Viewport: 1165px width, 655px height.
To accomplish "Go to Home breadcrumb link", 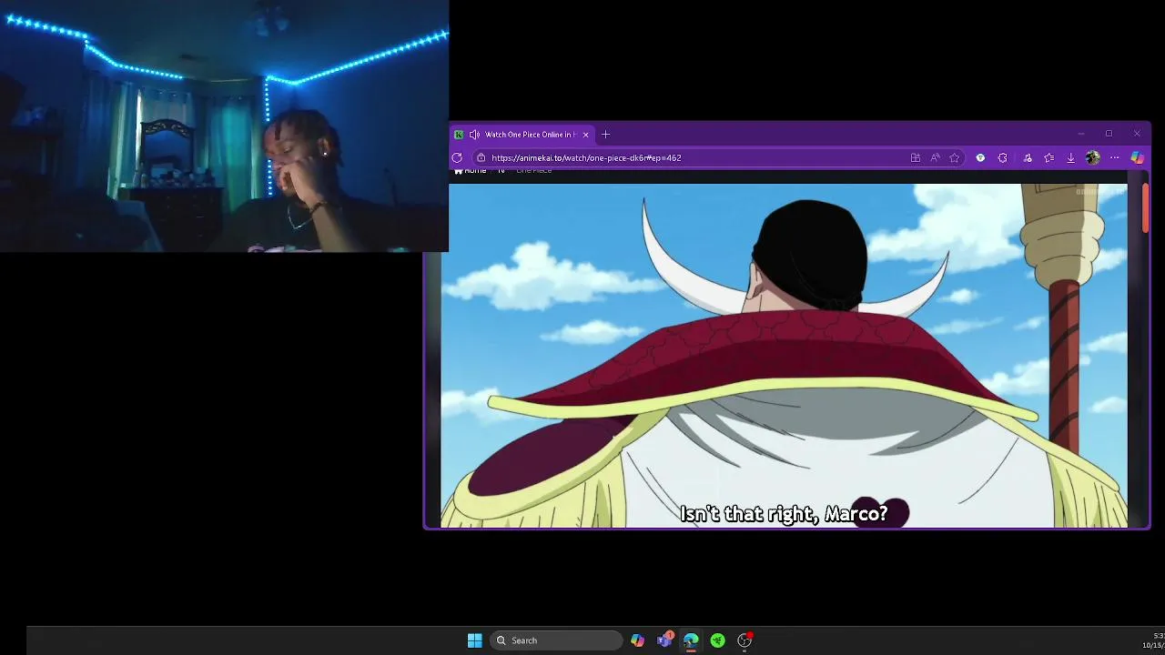I will pyautogui.click(x=471, y=171).
